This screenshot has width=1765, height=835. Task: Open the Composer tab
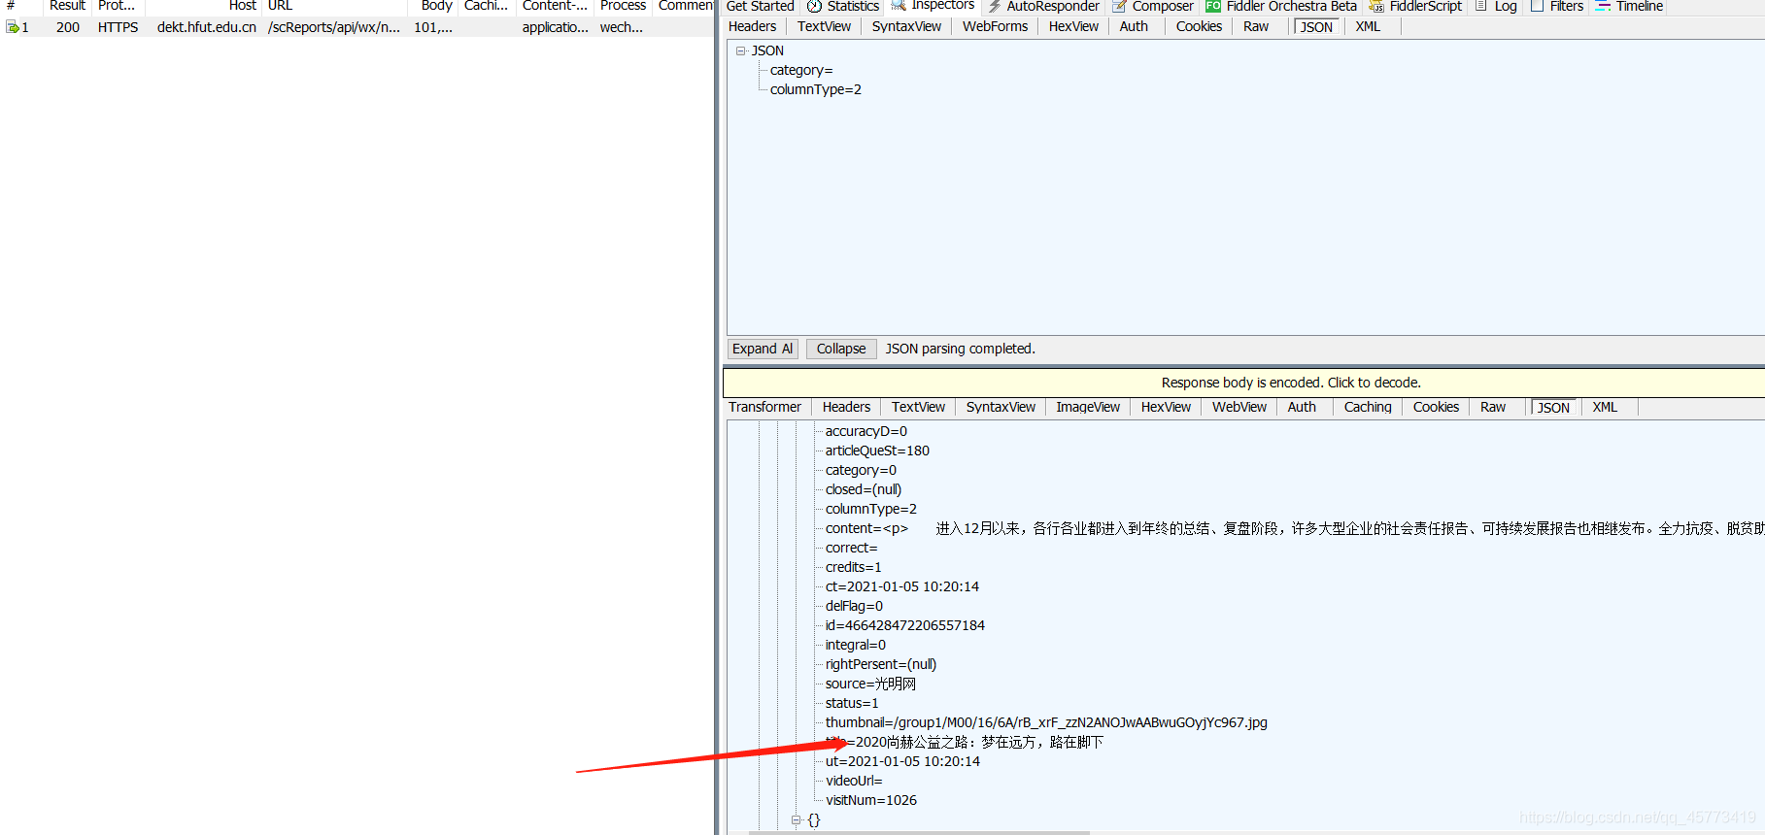[x=1153, y=6]
